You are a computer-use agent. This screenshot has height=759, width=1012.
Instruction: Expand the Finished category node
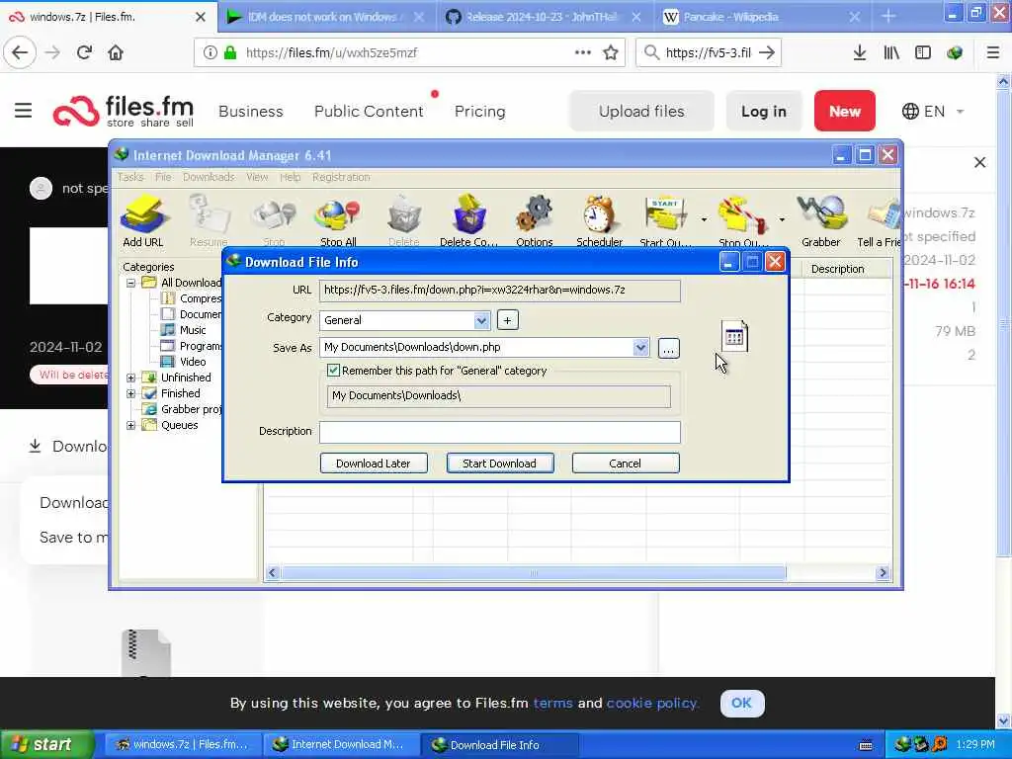pyautogui.click(x=131, y=393)
